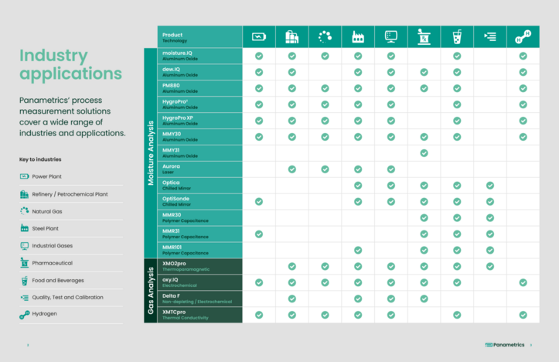Screen dimensions: 559x362
Task: Click the Power Plant icon in table header
Action: pos(259,36)
